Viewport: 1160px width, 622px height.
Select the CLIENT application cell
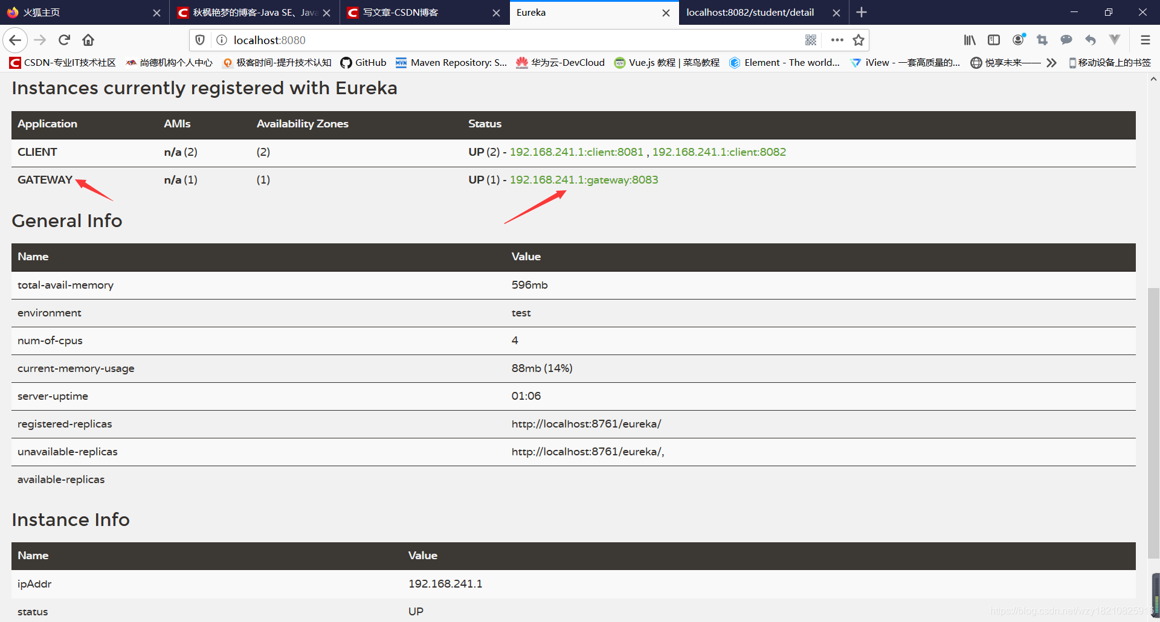(x=37, y=152)
